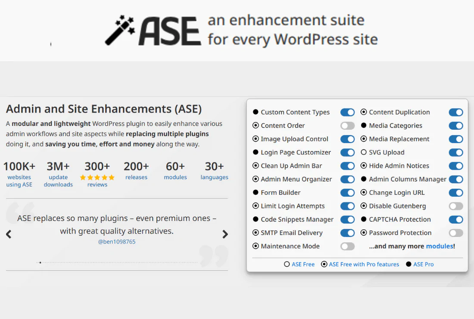The height and width of the screenshot is (319, 474).
Task: Click the right testimonial carousel arrow
Action: pos(225,234)
